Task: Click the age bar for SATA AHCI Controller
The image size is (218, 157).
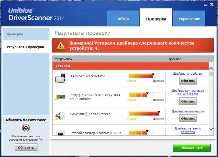Action: (x=144, y=95)
